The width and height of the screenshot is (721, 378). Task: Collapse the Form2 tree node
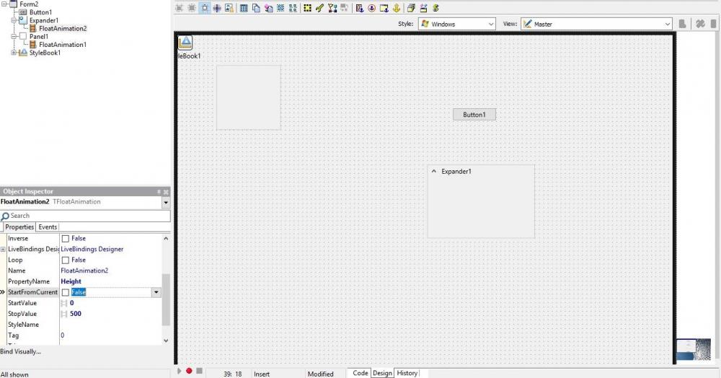(4, 4)
